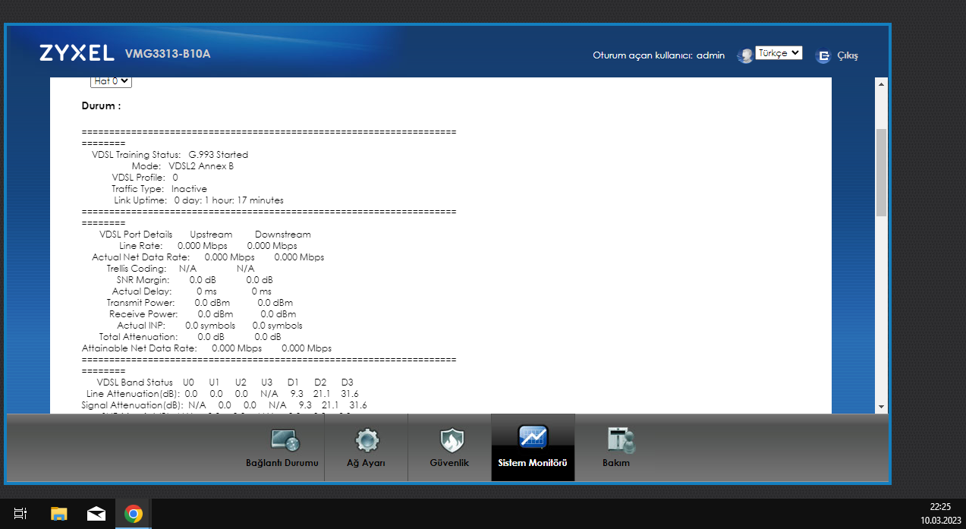Viewport: 966px width, 529px height.
Task: Click scrollbar up arrow
Action: coord(881,83)
